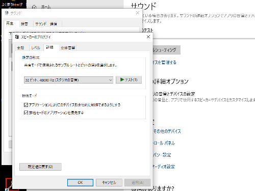Screen dimensions: 255x191
Task: Click the troubleshooting button in Settings
Action: (x=166, y=50)
